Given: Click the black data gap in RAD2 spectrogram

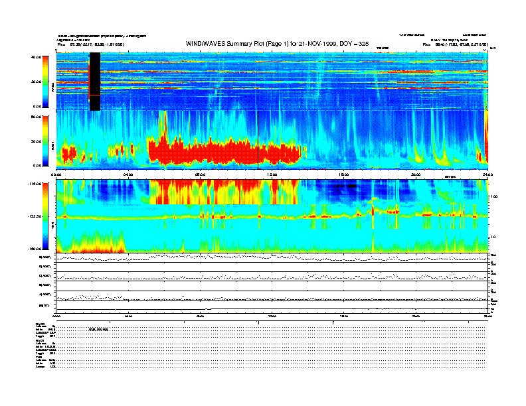Looking at the screenshot, I should tap(95, 82).
